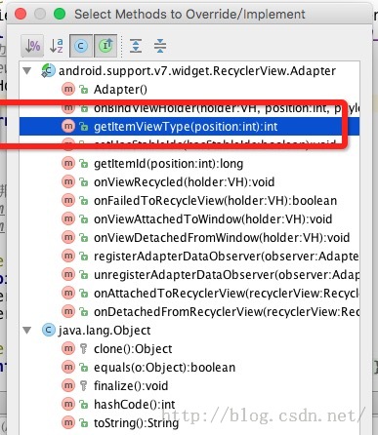Select onAttachedToRecyclerView method

(x=189, y=293)
